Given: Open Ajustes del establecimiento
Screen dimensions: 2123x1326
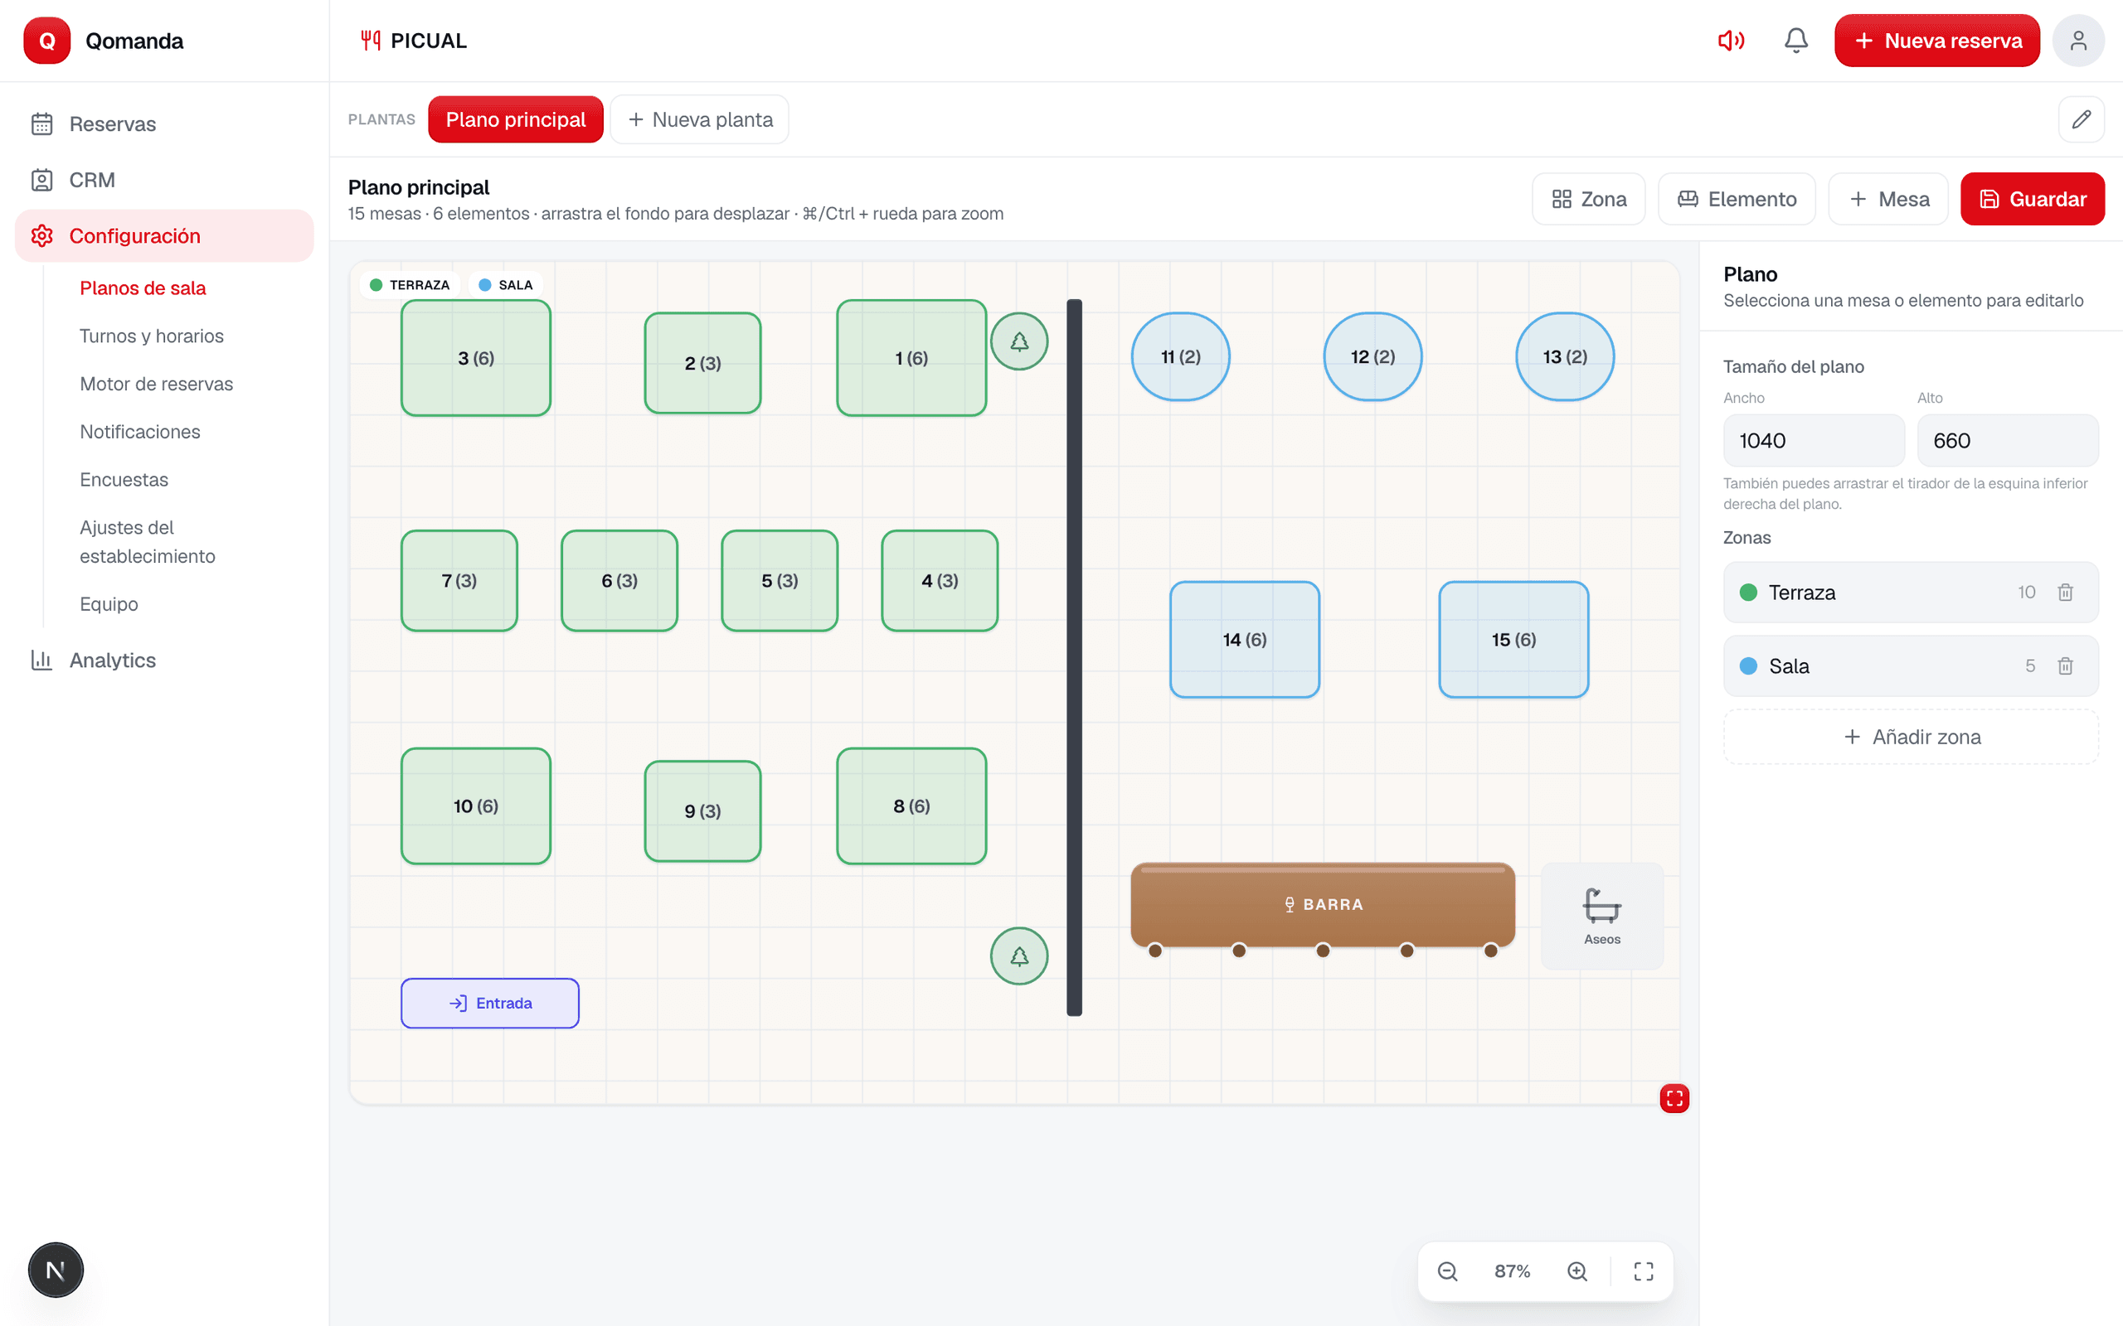Looking at the screenshot, I should pyautogui.click(x=148, y=542).
